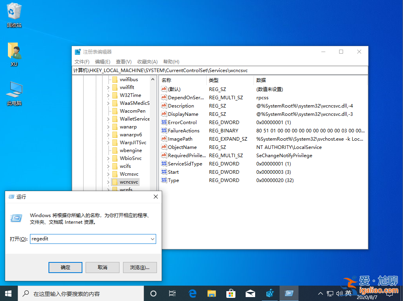Select the XU folder icon on desktop
Image resolution: width=403 pixels, height=301 pixels.
tap(14, 51)
